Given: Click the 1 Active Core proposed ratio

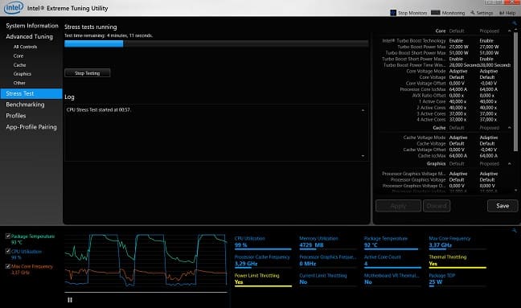Looking at the screenshot, I should [x=488, y=101].
